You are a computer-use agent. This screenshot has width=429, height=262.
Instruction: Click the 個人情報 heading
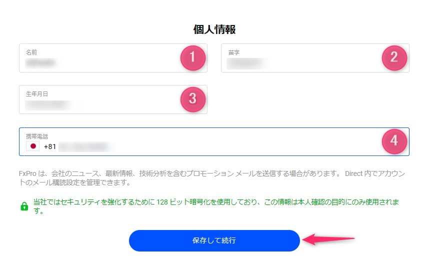click(x=214, y=29)
